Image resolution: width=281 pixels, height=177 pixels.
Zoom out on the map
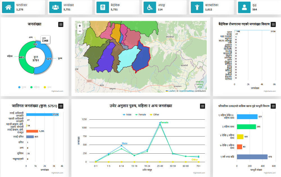(80, 31)
